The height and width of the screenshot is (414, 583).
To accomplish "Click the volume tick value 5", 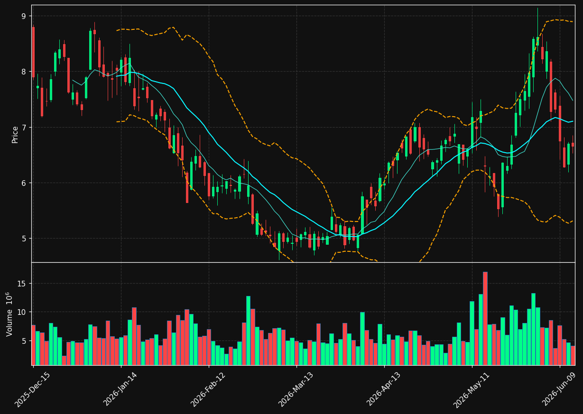I will [24, 341].
